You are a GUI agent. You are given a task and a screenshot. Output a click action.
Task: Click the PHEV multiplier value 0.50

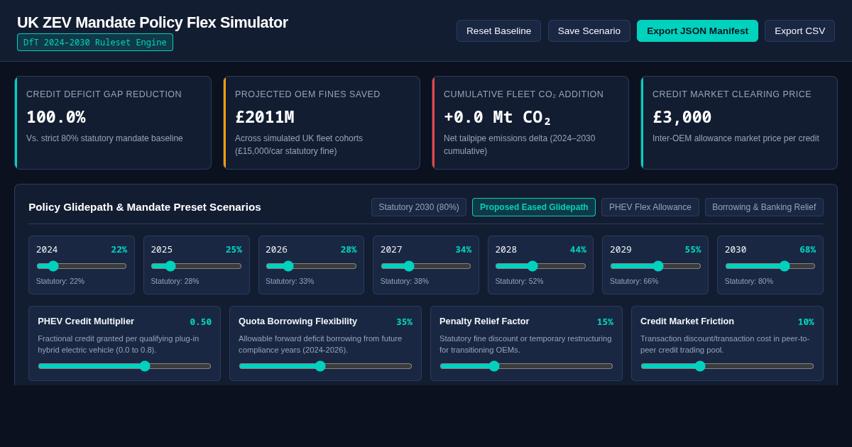200,322
